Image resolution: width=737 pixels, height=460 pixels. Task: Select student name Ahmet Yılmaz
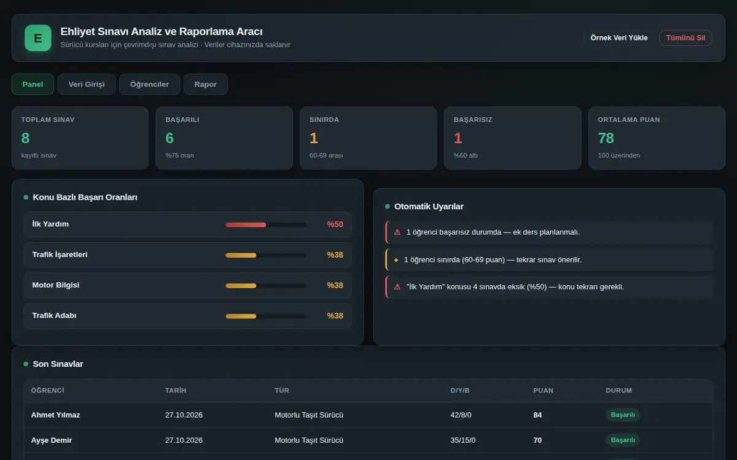click(x=56, y=415)
